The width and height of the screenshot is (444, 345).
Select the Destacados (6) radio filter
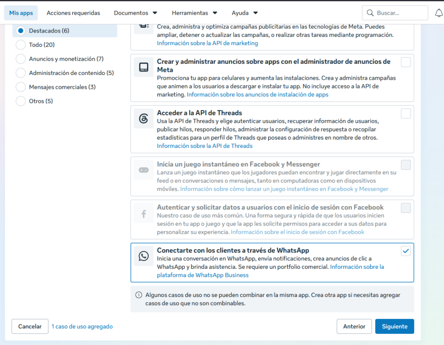coord(21,31)
